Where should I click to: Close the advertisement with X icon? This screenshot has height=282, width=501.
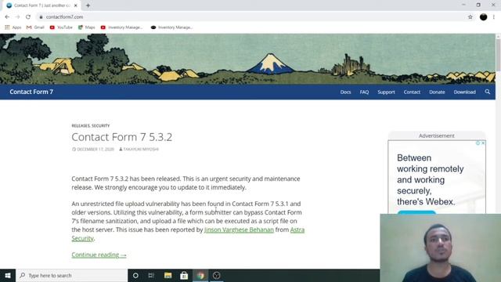[x=483, y=143]
